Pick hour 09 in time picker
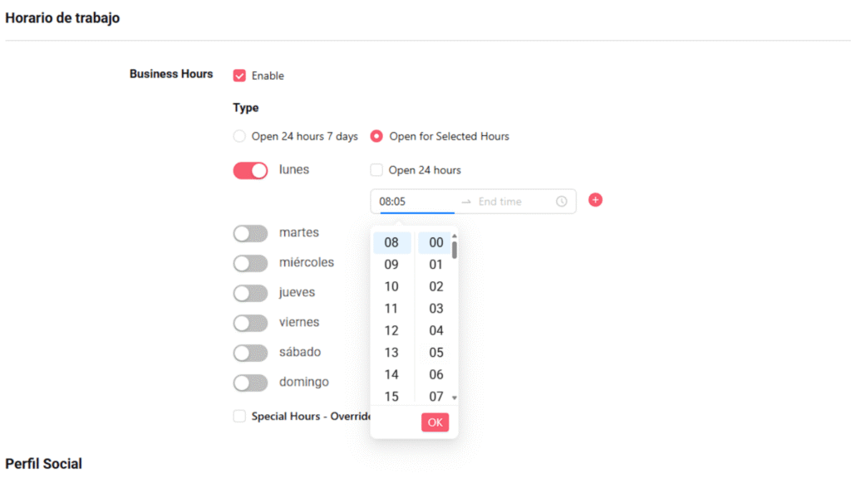The image size is (851, 478). pyautogui.click(x=391, y=265)
